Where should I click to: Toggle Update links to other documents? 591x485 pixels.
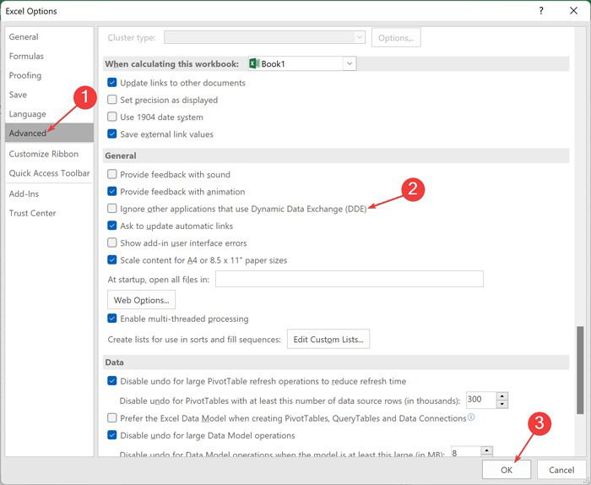(x=112, y=83)
